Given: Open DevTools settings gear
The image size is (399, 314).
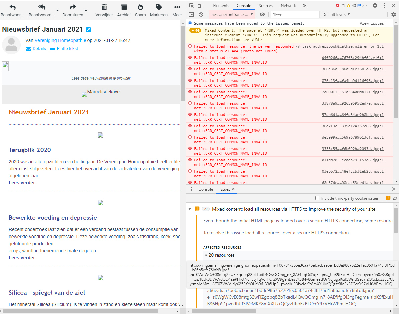Looking at the screenshot, I should tap(375, 5).
